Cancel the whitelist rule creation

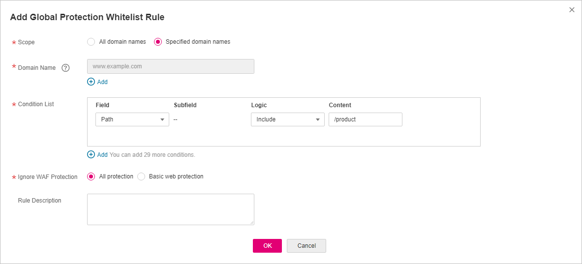click(x=306, y=246)
